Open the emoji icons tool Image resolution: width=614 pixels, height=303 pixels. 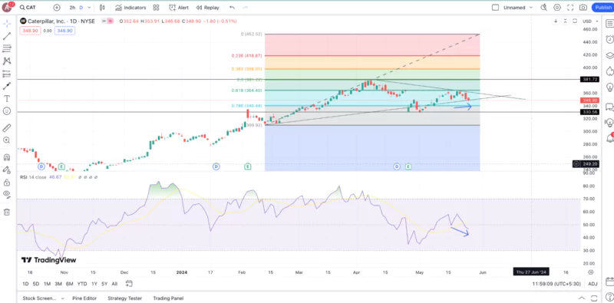coord(7,111)
